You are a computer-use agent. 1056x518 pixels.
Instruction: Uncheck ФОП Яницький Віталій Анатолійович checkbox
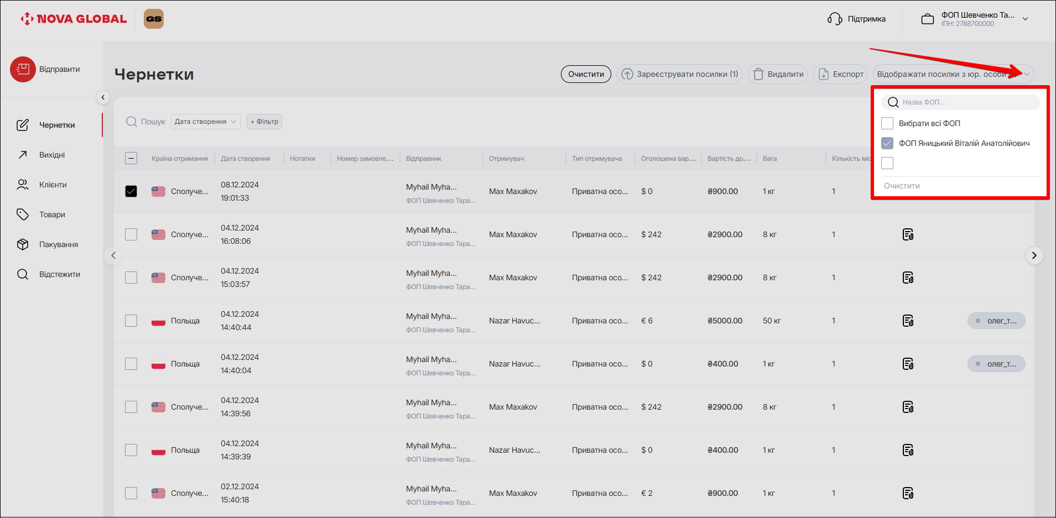(x=887, y=143)
